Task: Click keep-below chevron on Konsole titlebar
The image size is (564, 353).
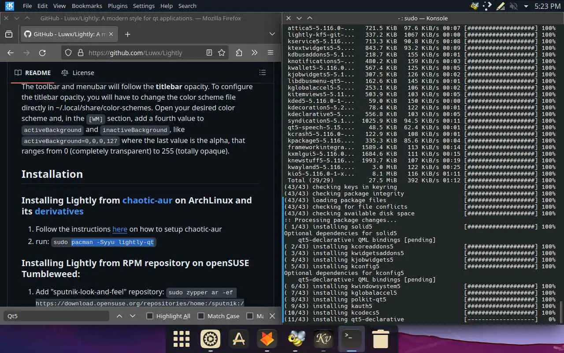Action: tap(299, 18)
